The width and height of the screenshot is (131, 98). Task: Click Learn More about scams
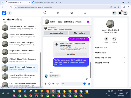click(x=71, y=54)
